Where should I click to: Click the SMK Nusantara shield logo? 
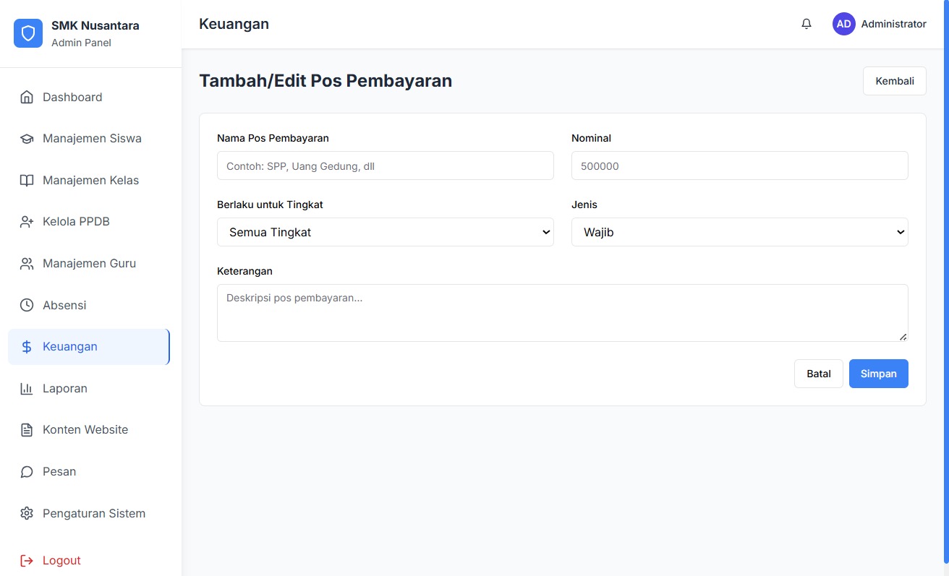coord(28,33)
